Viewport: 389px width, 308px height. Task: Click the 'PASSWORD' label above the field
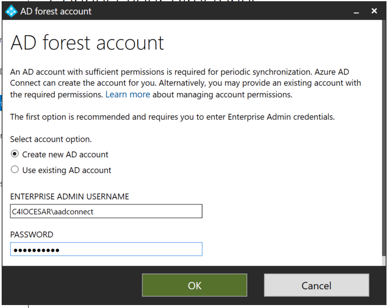point(32,235)
